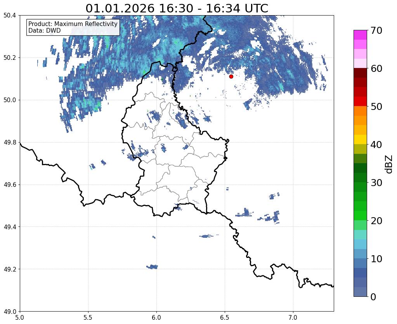The image size is (397, 324).
Task: Click the colorbar tick label 60
Action: [x=376, y=68]
